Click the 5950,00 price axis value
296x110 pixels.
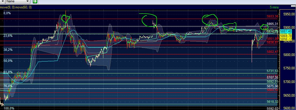pyautogui.click(x=289, y=14)
